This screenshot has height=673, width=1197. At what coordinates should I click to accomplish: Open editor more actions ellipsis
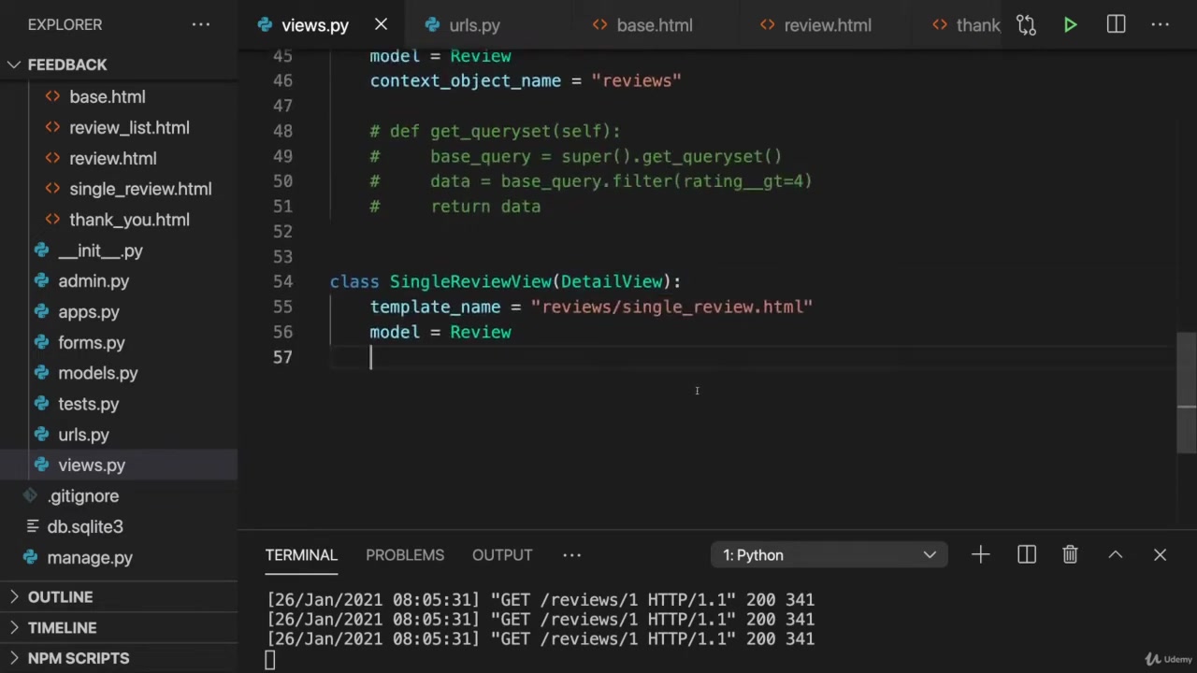tap(1160, 25)
